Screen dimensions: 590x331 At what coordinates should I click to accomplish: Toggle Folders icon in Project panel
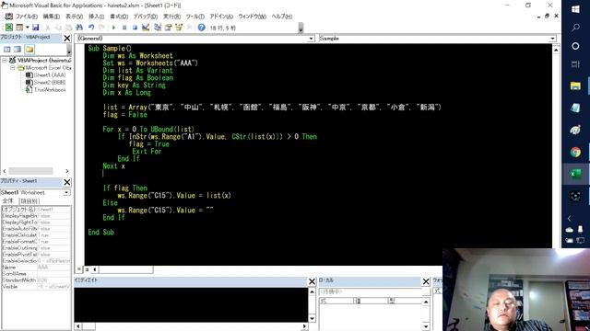29,49
